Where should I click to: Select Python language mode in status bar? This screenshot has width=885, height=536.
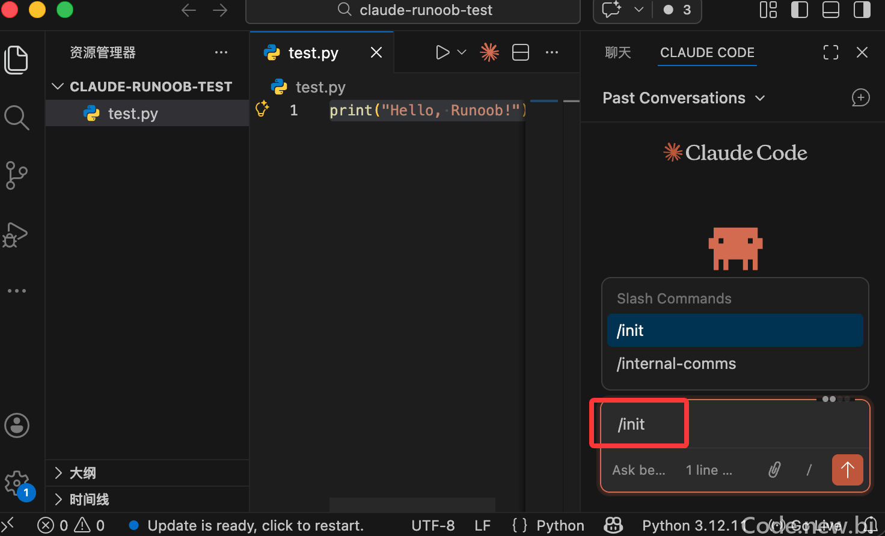click(x=560, y=526)
